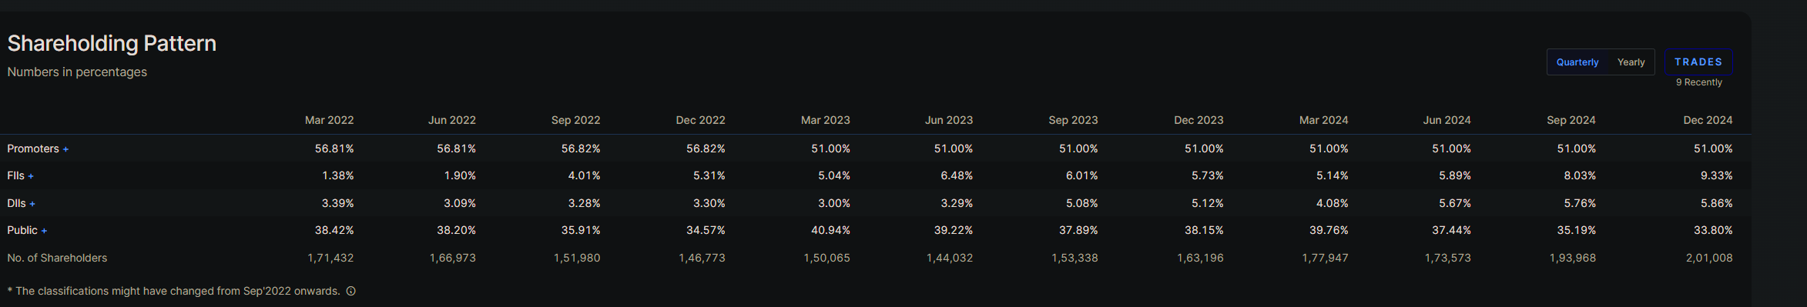Expand the Public row plus icon

(x=44, y=231)
